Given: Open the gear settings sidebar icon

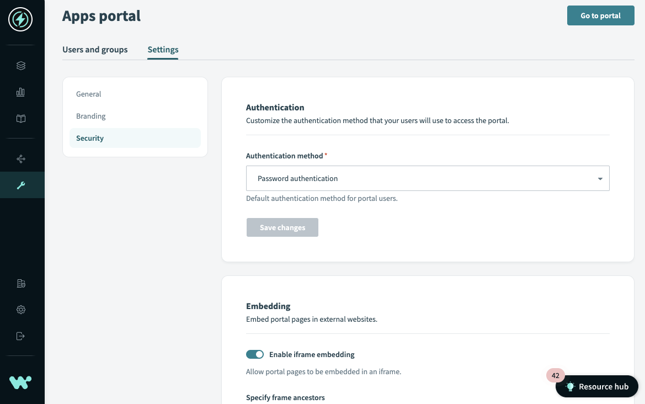Looking at the screenshot, I should [x=21, y=310].
